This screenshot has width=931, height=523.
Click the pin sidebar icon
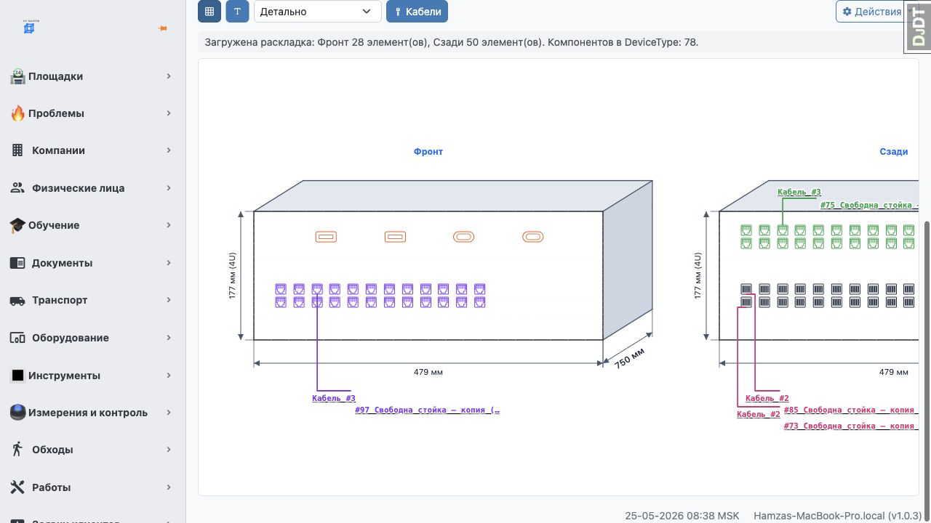pos(162,28)
